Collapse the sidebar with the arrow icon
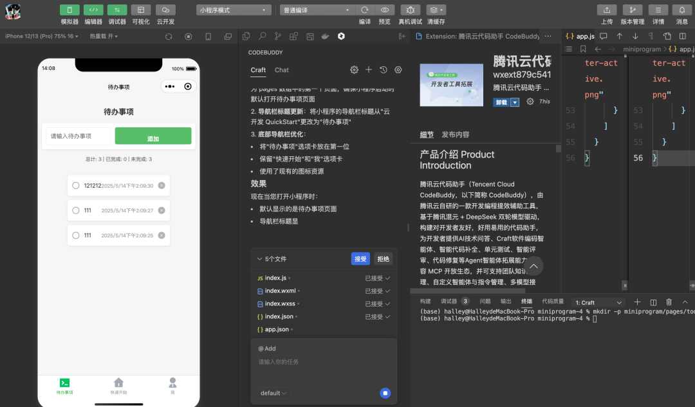This screenshot has width=695, height=407. [x=402, y=36]
